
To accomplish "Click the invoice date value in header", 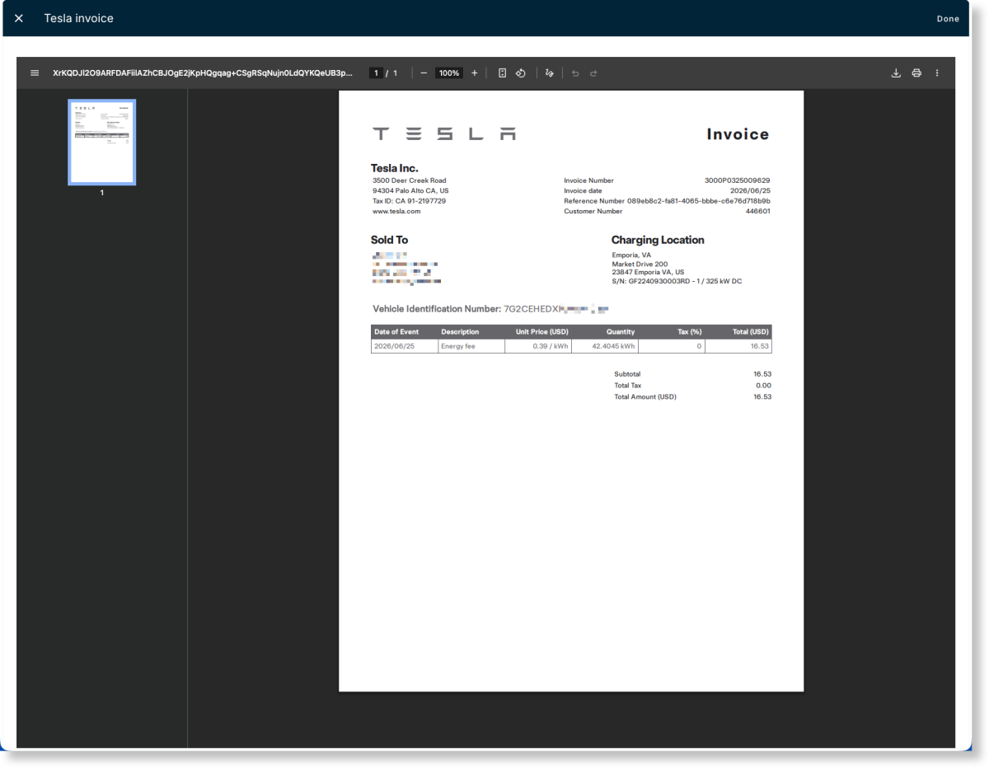I will pos(751,191).
